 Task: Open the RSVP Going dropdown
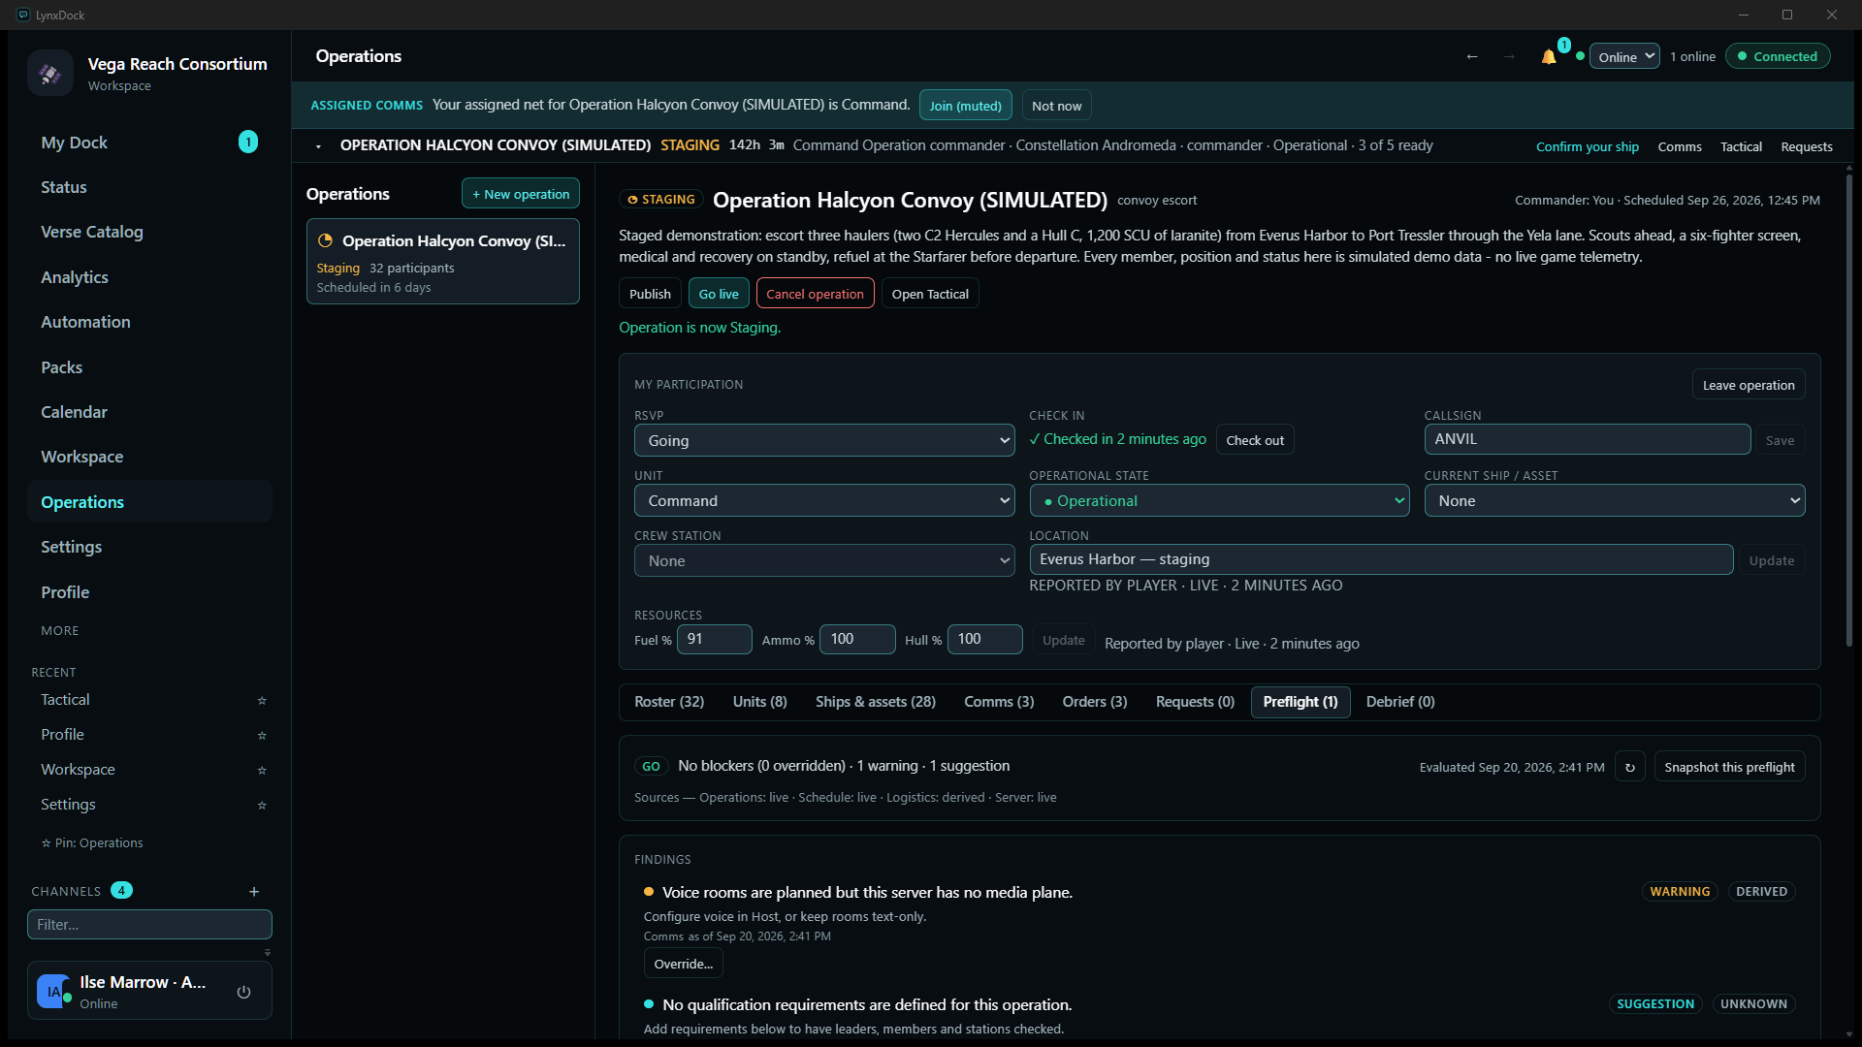pos(824,440)
